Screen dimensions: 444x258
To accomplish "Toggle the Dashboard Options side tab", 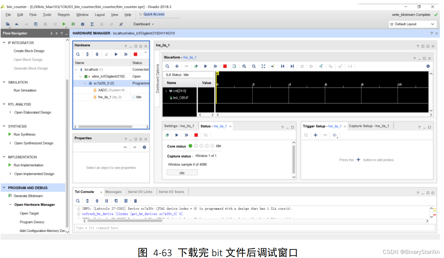I will click(158, 79).
